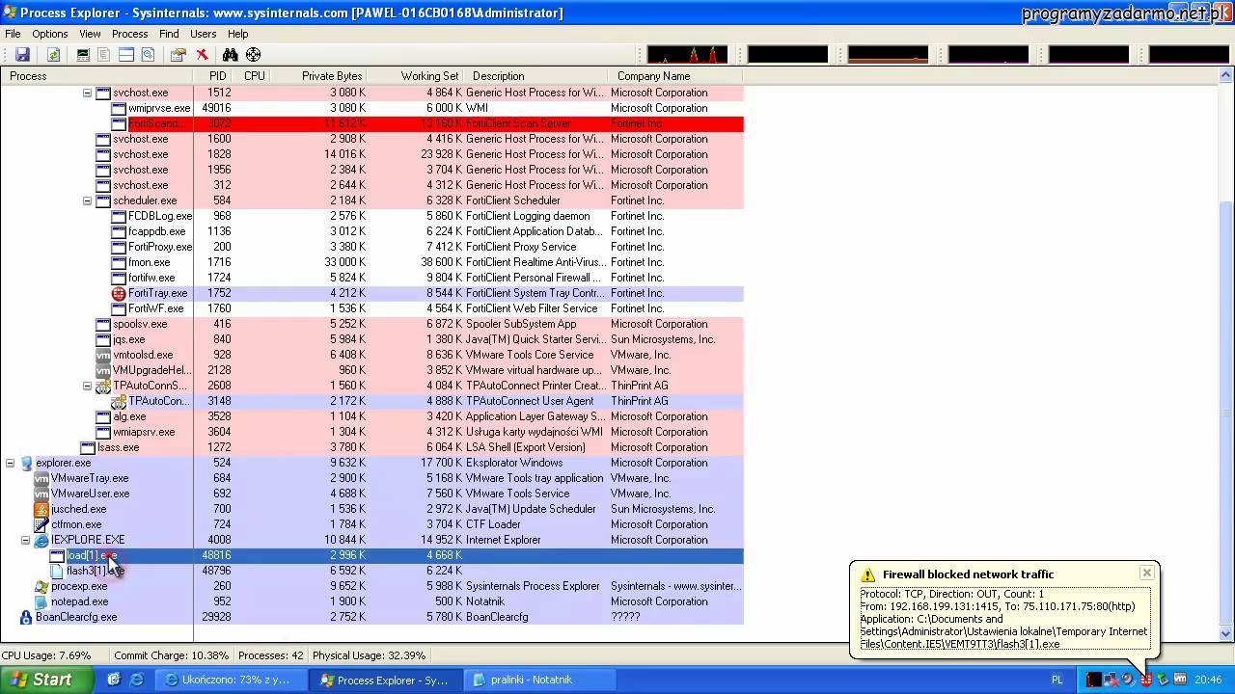Click the Show Desktop quick launch icon
Screen dimensions: 1235x694
point(114,680)
